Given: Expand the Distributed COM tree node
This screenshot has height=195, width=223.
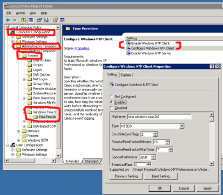Looking at the screenshot, I should click(24, 126).
